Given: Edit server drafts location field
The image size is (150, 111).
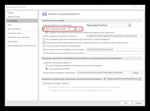Looking at the screenshot, I should tap(103, 73).
